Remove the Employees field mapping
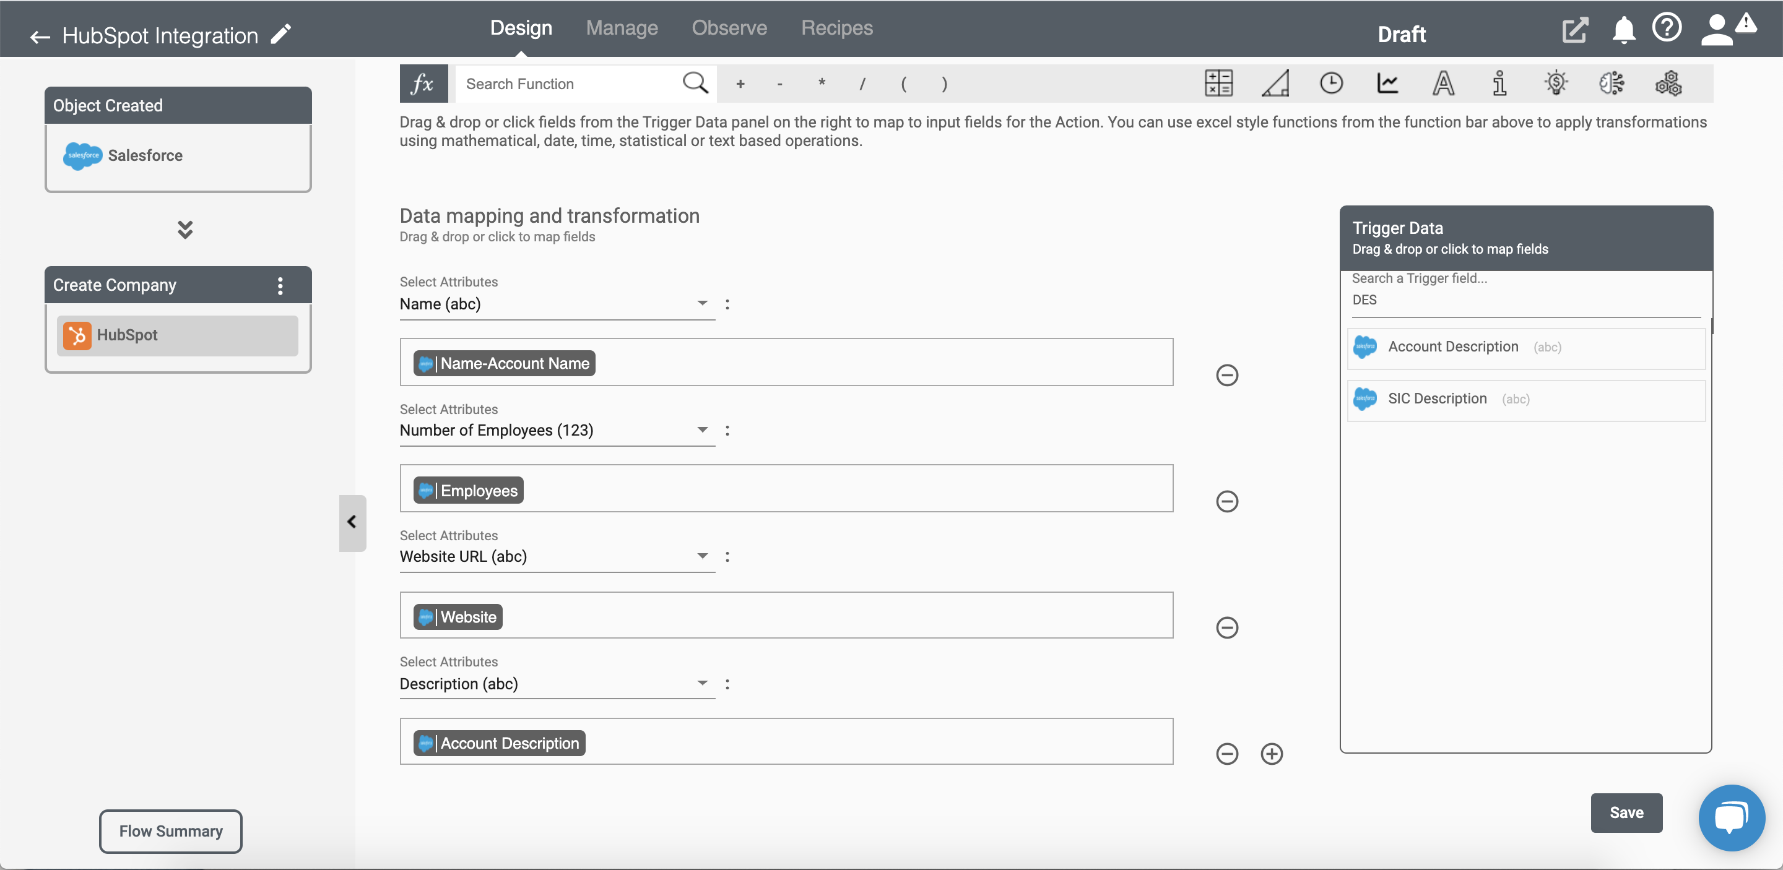This screenshot has width=1783, height=870. (x=1227, y=501)
